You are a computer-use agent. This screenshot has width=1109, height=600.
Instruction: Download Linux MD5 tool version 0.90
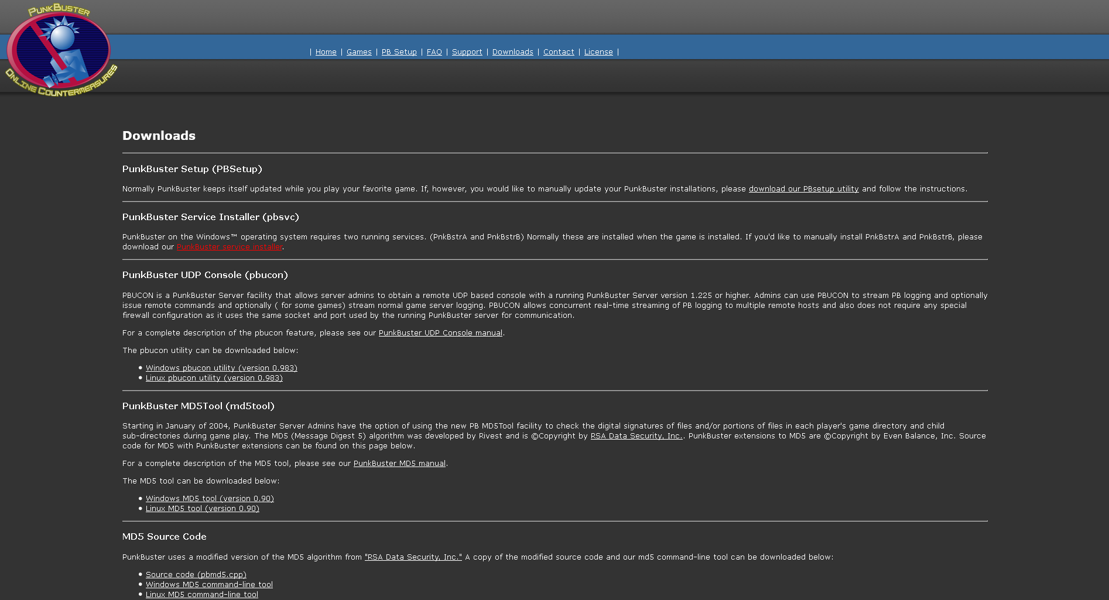coord(203,509)
